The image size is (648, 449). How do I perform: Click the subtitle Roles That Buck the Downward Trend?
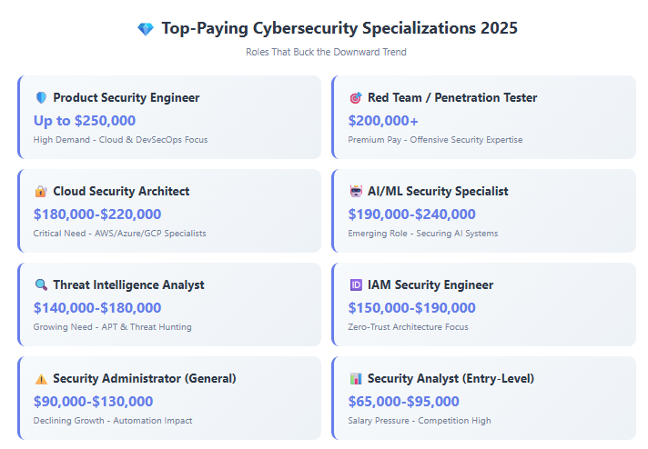(326, 53)
